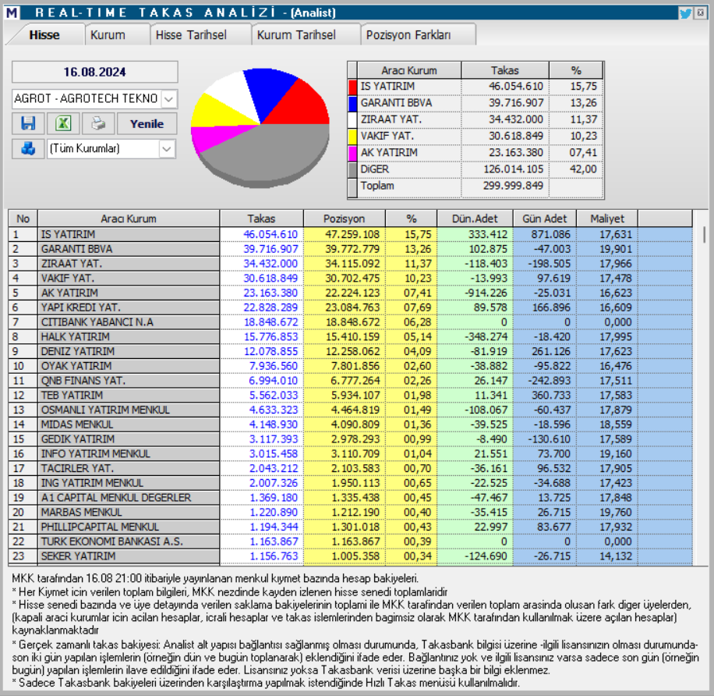Open the Kurum Tarihsel tab

296,35
